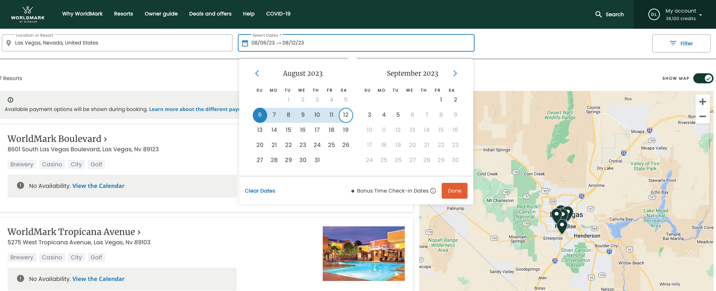Click Casino tag under WorldMark Boulevard
This screenshot has height=291, width=716.
click(52, 164)
